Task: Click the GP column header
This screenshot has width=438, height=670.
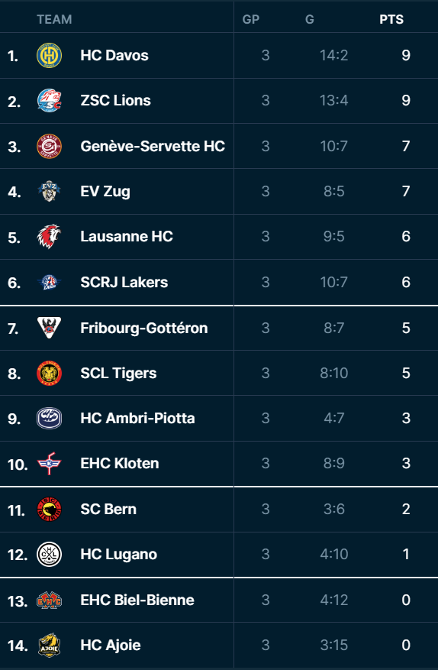Action: pos(250,19)
